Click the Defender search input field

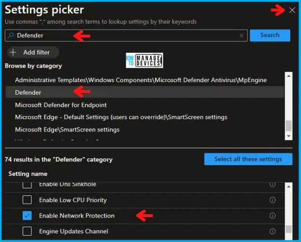click(x=126, y=36)
